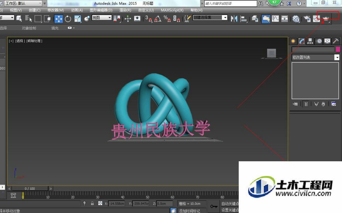This screenshot has width=342, height=213.
Task: Click the 明暗处理 viewport shading label
Action: pos(35,41)
